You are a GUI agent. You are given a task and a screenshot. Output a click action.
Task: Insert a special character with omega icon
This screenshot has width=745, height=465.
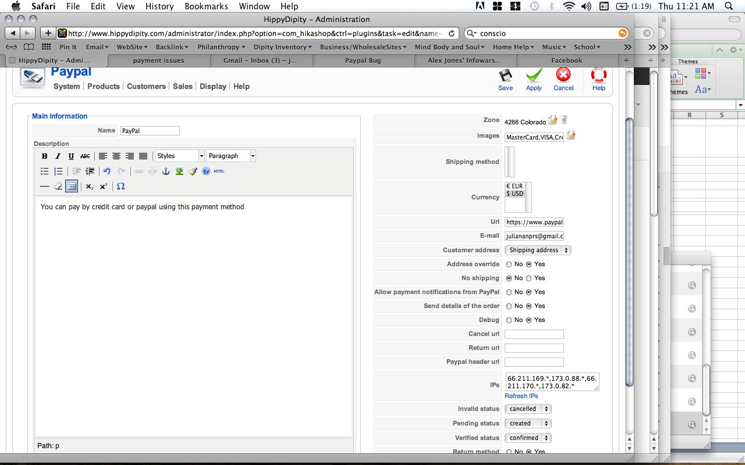point(121,186)
